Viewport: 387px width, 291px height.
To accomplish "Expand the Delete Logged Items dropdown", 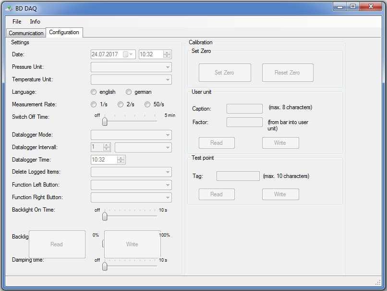I will (x=131, y=172).
